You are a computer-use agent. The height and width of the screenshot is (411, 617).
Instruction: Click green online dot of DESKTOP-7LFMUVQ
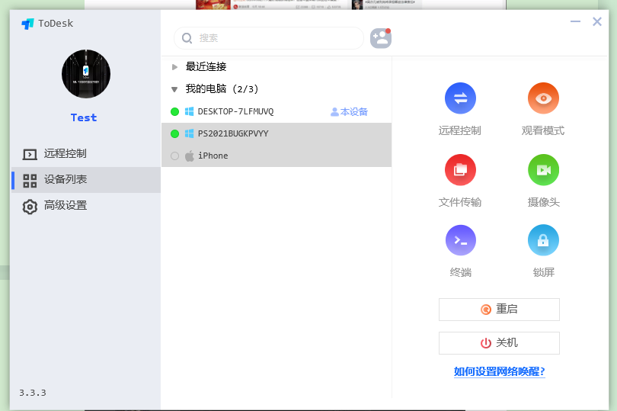(174, 112)
